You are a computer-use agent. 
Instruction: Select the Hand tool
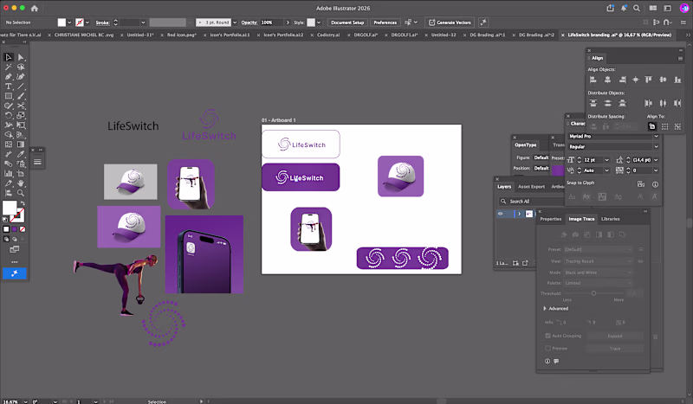click(x=21, y=183)
